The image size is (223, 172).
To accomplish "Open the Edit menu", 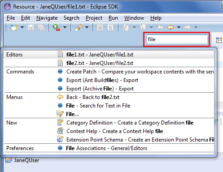I will [x=26, y=18].
